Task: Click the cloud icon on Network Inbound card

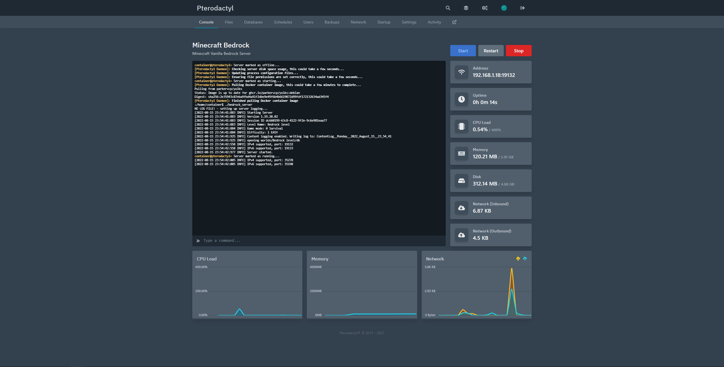Action: point(462,208)
